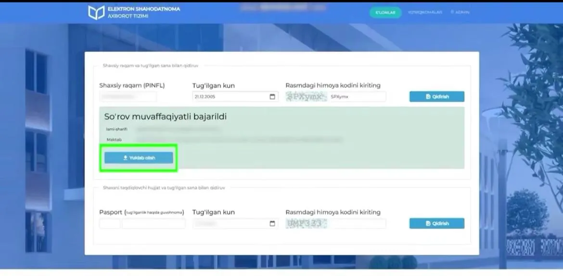Focus the Tug'ilgan kun field showing 21.12.2005
Image resolution: width=563 pixels, height=276 pixels.
click(235, 96)
